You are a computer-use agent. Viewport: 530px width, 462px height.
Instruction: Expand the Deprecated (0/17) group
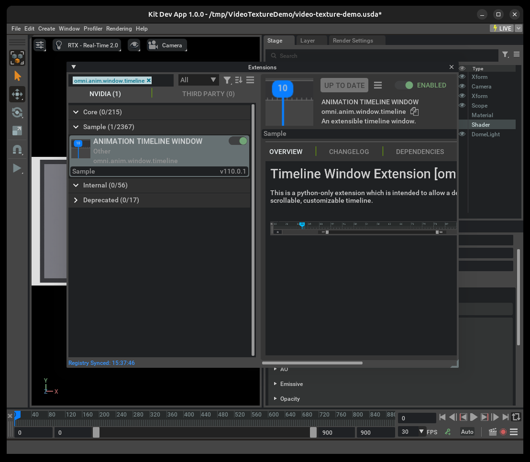point(76,200)
